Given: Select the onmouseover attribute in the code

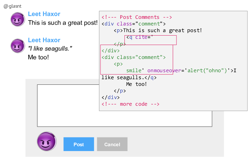Looking at the screenshot, I should point(164,70).
